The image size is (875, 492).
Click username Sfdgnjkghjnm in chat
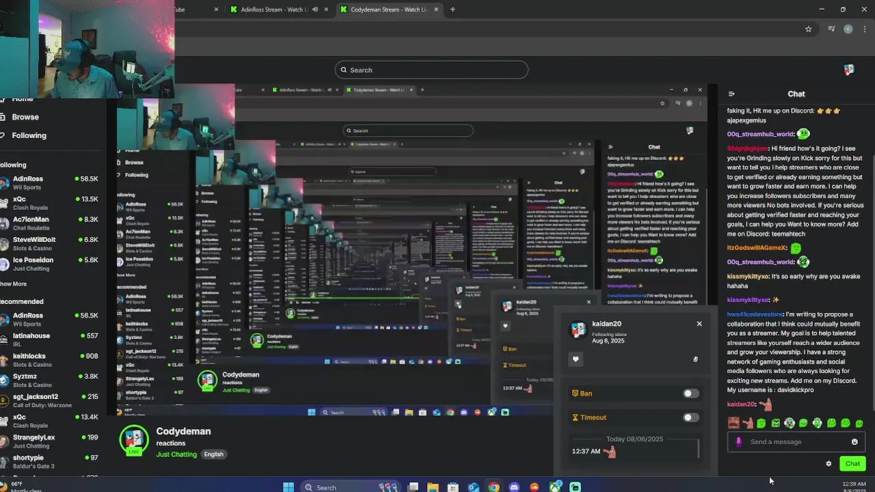point(747,148)
